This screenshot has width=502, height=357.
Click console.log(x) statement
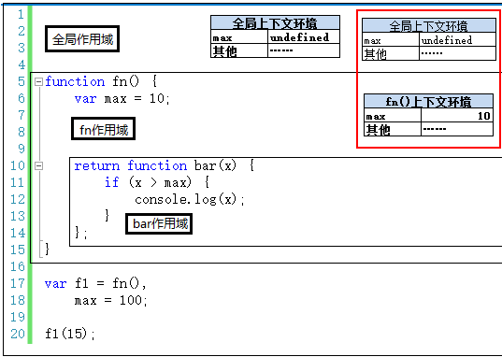(190, 199)
